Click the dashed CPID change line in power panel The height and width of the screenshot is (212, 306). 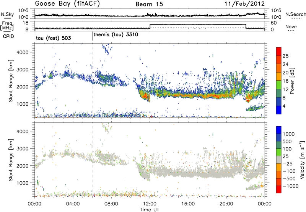pos(92,80)
